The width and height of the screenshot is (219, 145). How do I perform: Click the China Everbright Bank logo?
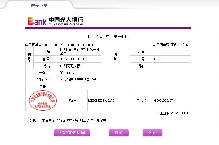55,21
